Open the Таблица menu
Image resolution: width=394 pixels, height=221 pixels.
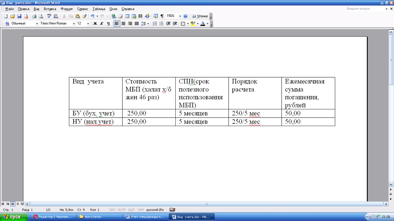click(99, 9)
